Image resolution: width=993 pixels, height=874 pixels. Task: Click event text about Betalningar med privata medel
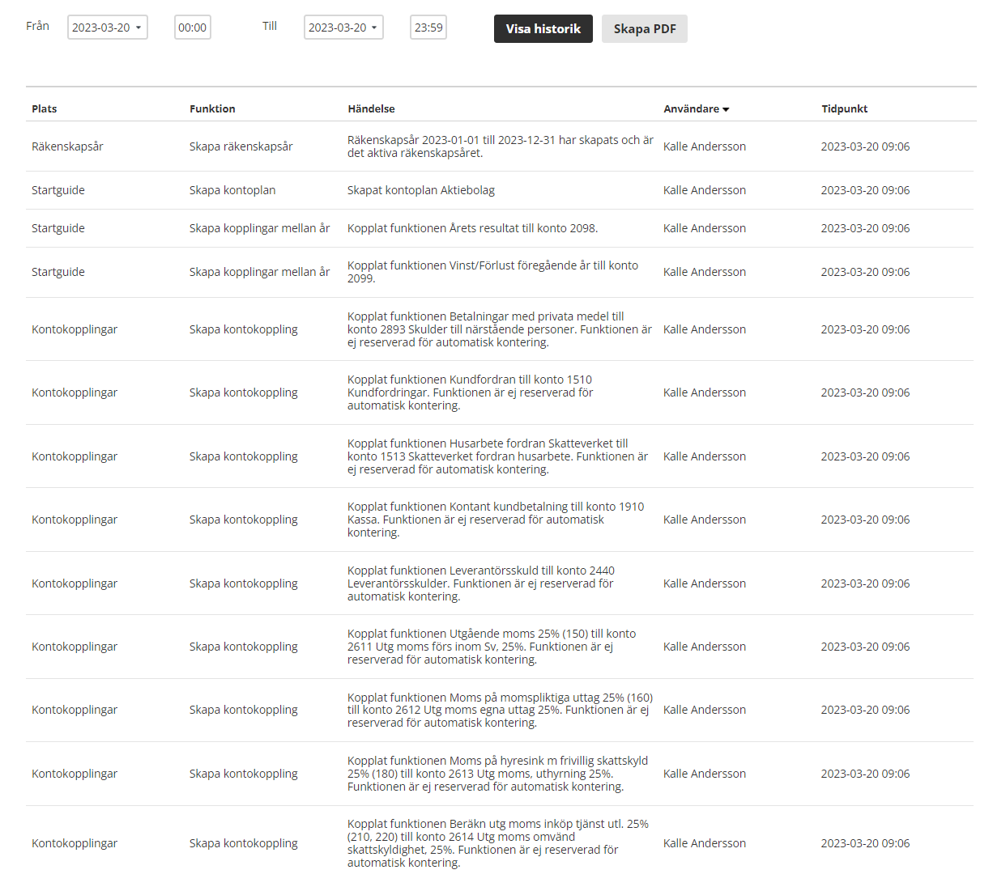(x=500, y=329)
